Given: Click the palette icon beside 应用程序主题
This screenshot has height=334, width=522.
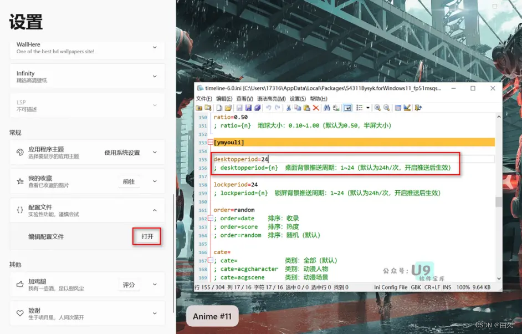Looking at the screenshot, I should click(x=20, y=153).
